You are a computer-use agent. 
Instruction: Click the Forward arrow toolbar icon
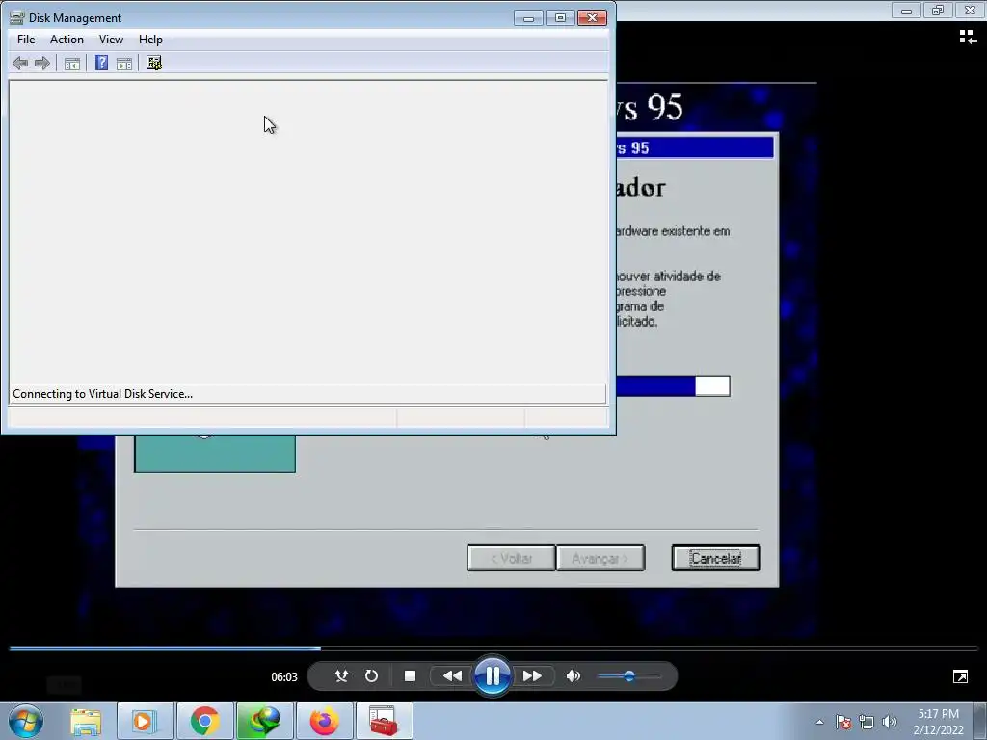42,63
